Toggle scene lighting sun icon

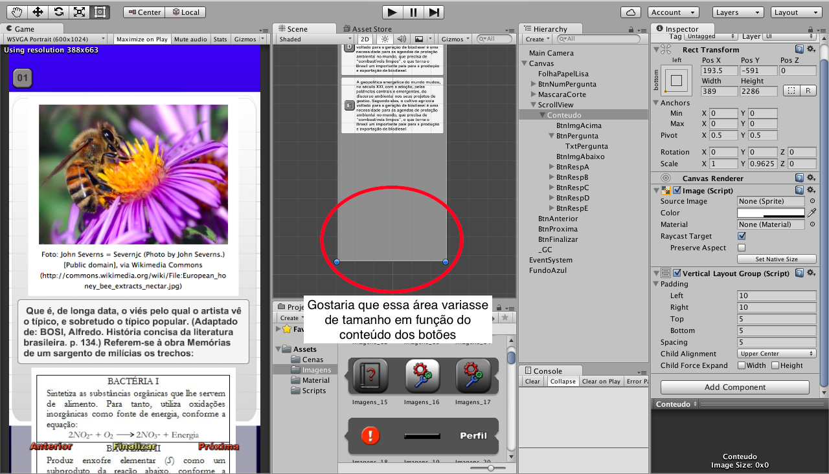tap(384, 39)
